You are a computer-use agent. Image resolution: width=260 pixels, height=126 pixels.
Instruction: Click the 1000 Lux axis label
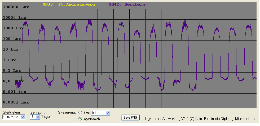click(x=13, y=28)
